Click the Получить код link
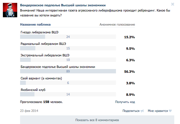 pyautogui.click(x=125, y=102)
